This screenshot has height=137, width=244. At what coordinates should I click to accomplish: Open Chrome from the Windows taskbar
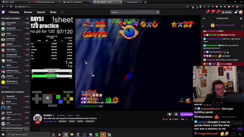tap(66, 134)
